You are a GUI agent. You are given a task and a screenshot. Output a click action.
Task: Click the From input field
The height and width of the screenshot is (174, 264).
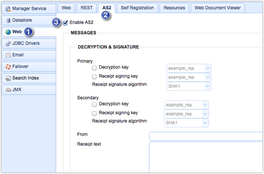pyautogui.click(x=206, y=136)
